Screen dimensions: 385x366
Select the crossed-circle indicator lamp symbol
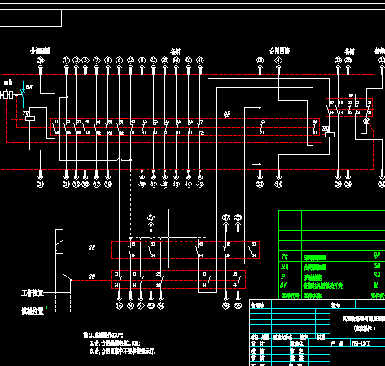pyautogui.click(x=366, y=121)
